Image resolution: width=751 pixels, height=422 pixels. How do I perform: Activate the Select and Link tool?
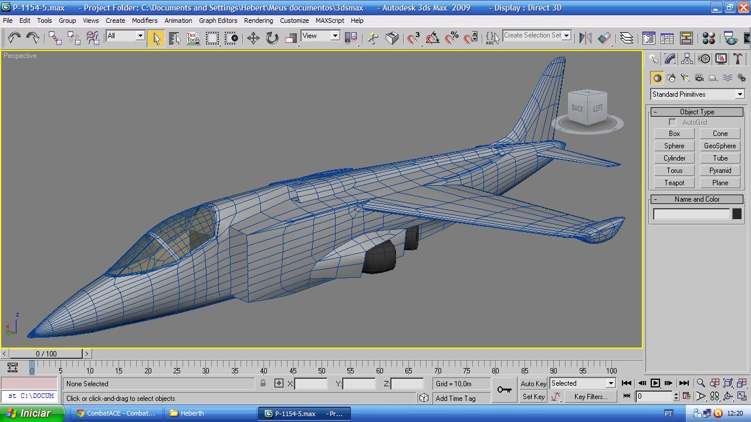coord(55,38)
